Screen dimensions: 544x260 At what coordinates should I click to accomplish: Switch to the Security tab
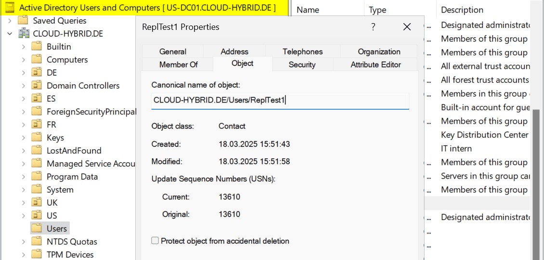(302, 65)
